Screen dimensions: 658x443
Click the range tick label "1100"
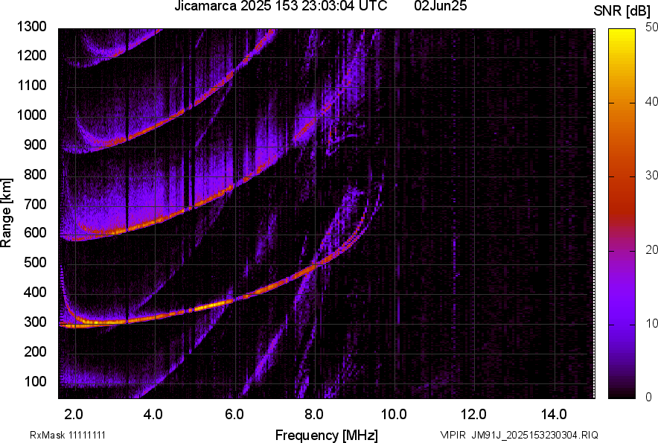pos(32,85)
